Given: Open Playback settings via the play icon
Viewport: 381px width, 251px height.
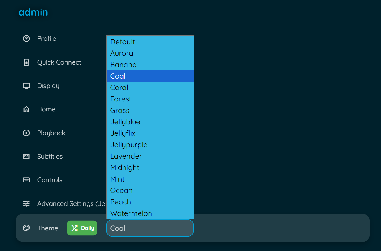Looking at the screenshot, I should (26, 133).
